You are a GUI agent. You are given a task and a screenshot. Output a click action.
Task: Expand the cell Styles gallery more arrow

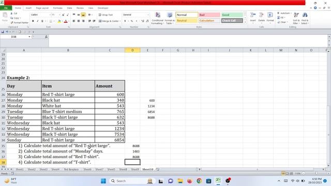[x=245, y=22]
